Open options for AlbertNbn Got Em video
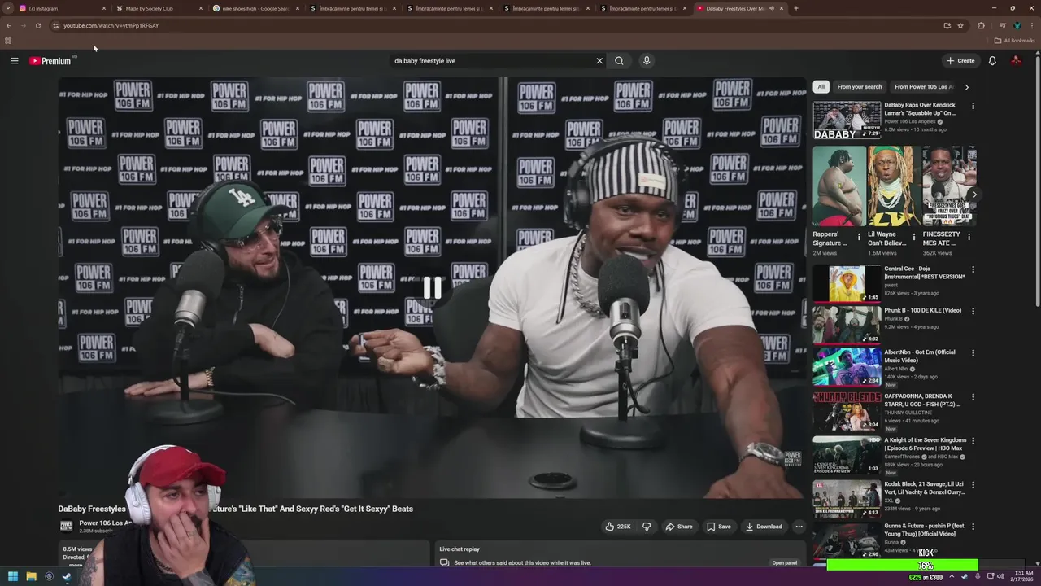 973,353
